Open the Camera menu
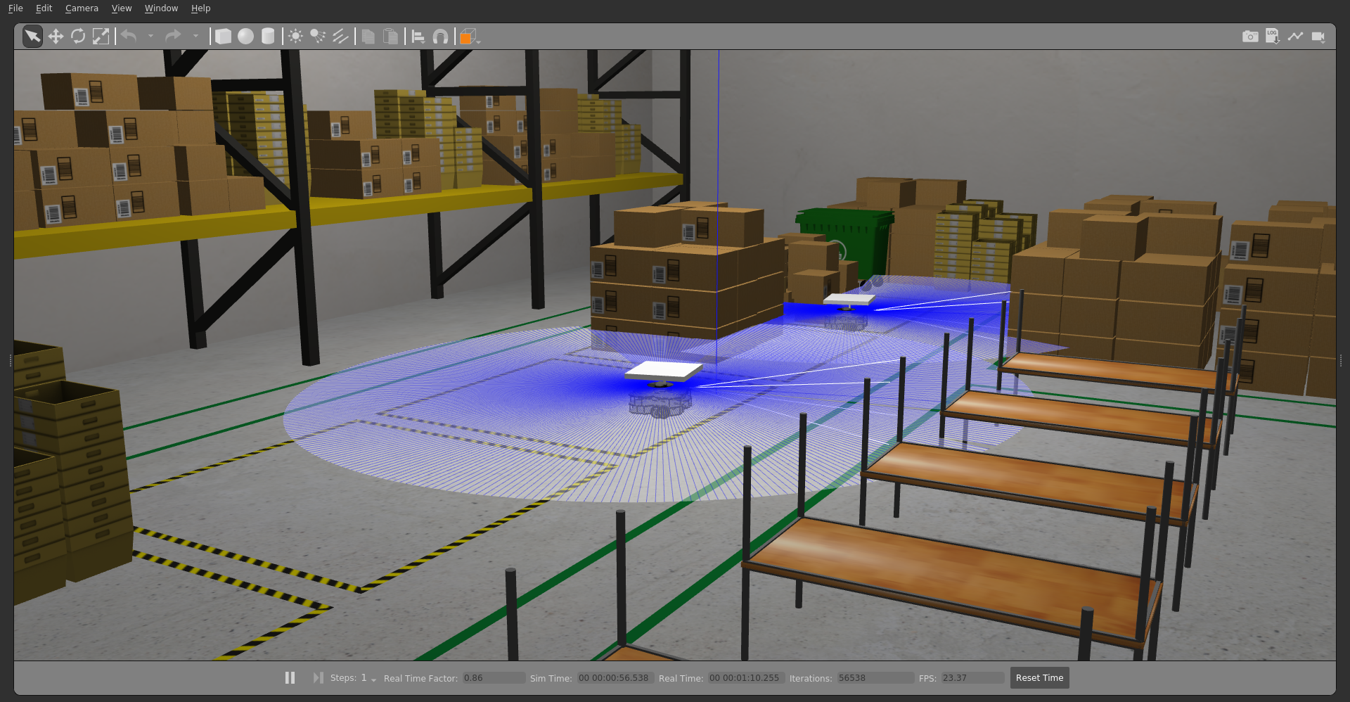 pos(82,8)
